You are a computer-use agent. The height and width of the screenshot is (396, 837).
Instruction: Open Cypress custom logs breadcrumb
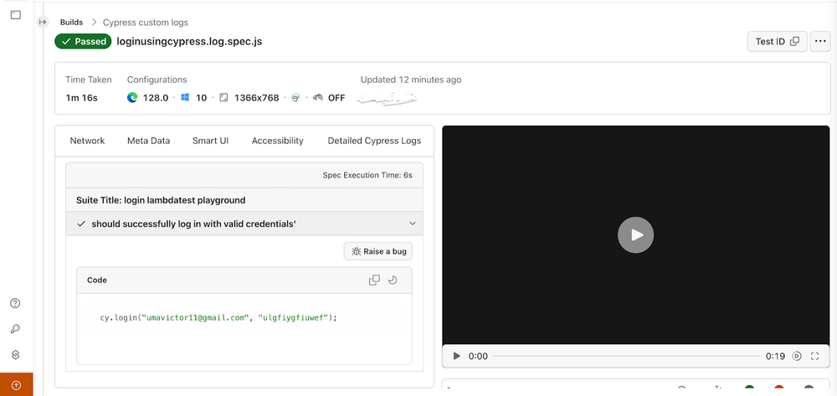pyautogui.click(x=145, y=23)
